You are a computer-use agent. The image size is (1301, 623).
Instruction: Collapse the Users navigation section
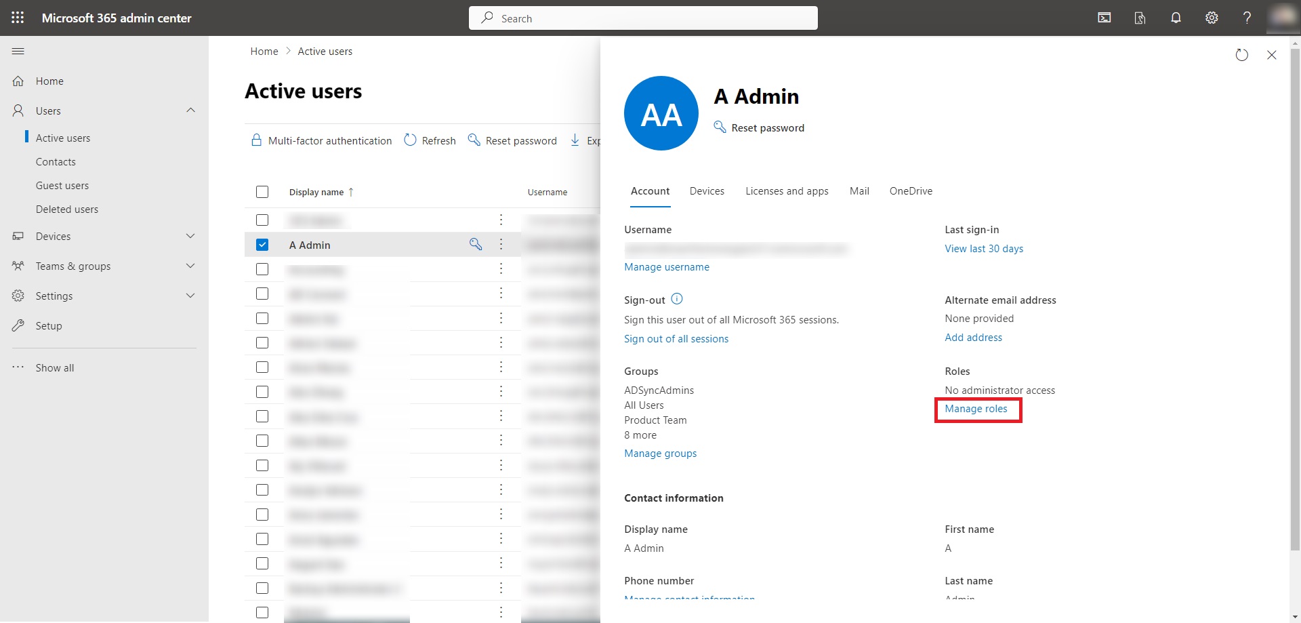point(190,110)
